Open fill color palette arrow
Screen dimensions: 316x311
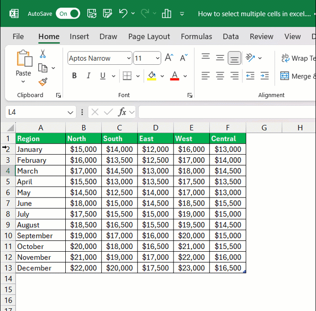pos(162,76)
